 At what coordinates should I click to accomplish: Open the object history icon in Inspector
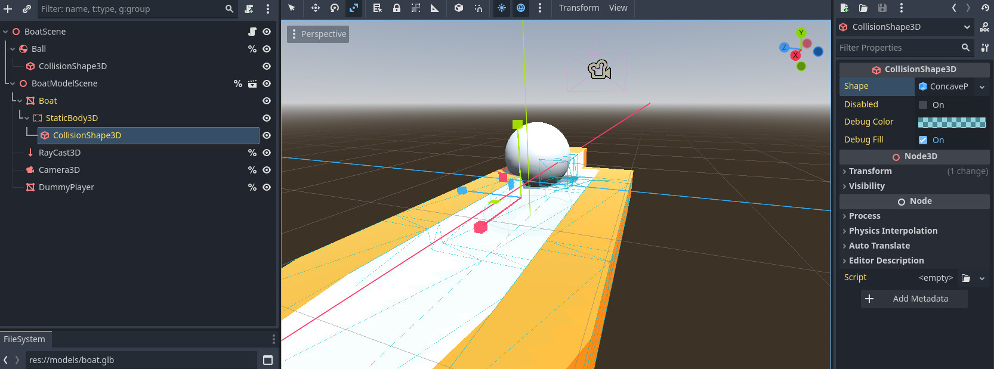tap(984, 8)
